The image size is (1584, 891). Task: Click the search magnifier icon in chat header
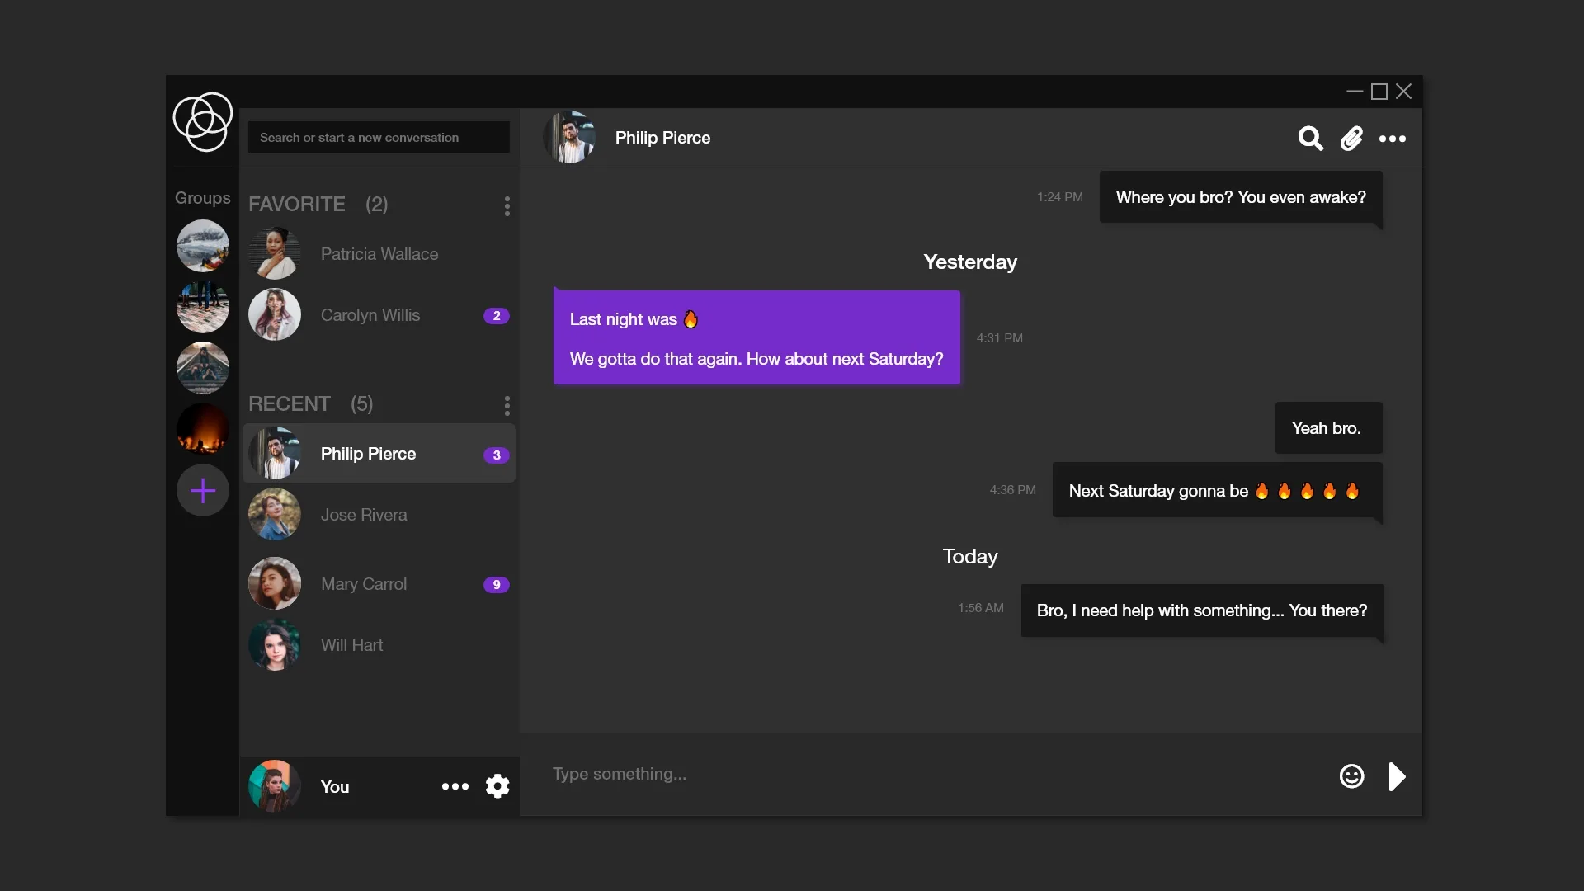point(1310,139)
